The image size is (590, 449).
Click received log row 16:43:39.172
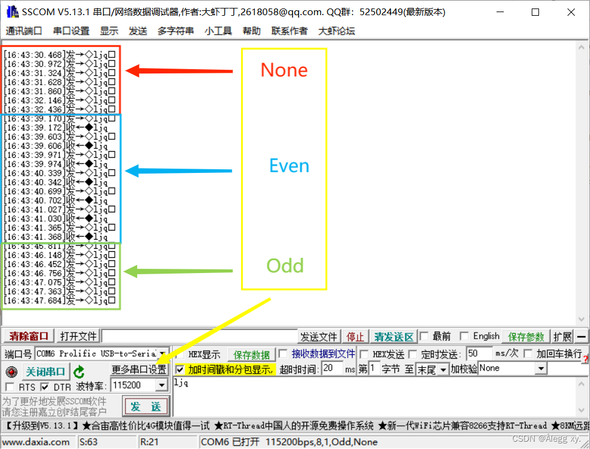56,128
